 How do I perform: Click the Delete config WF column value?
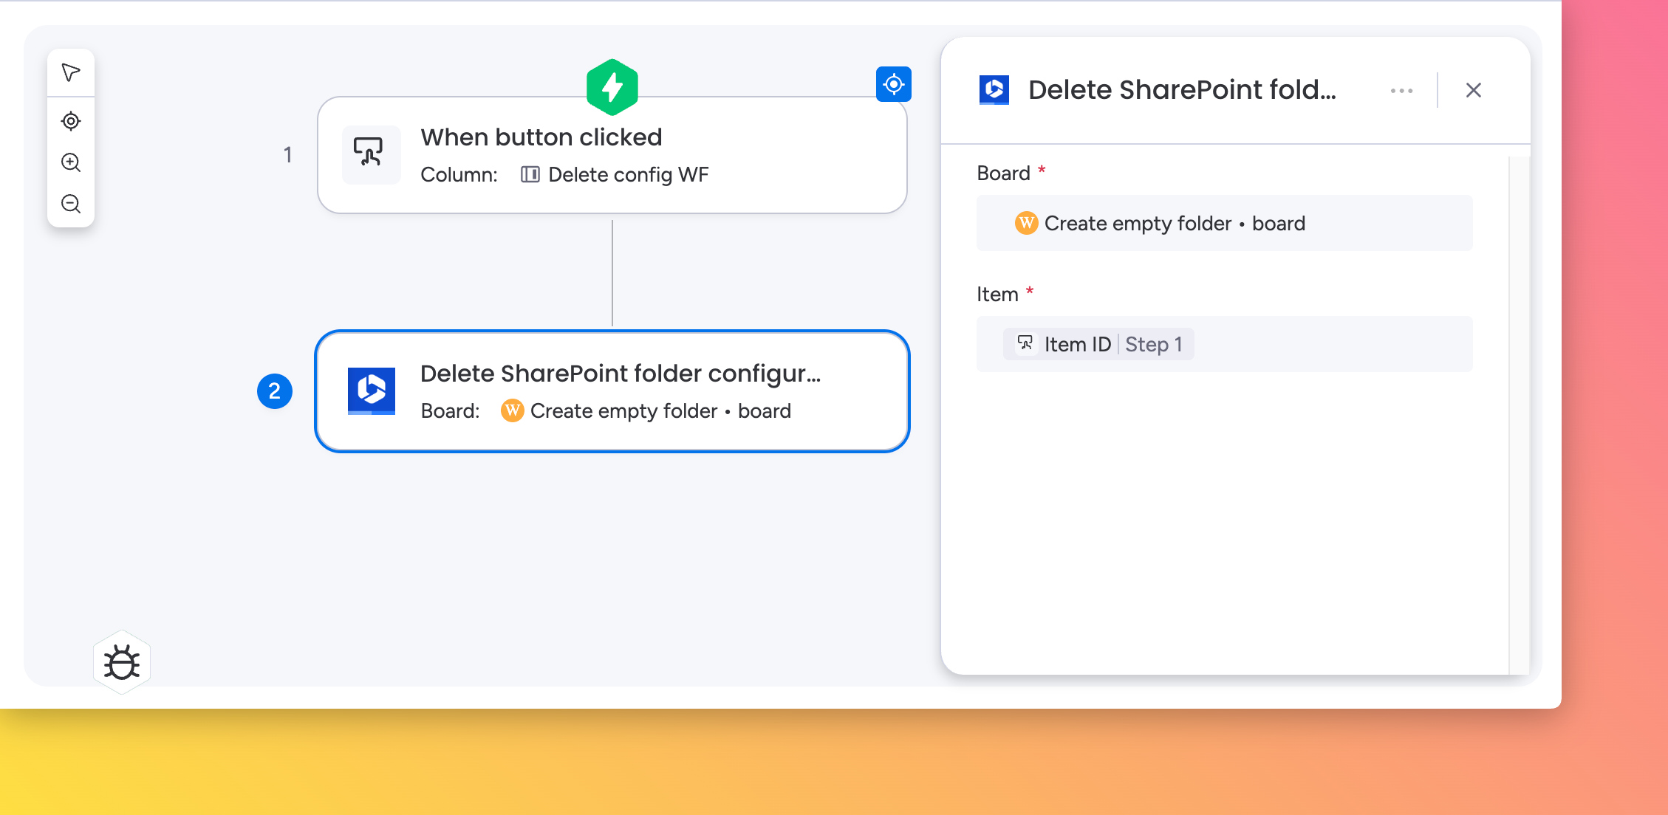(627, 175)
